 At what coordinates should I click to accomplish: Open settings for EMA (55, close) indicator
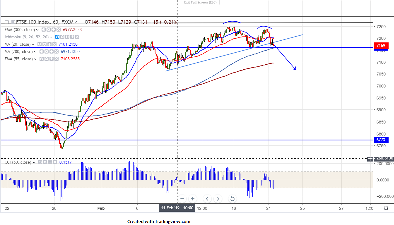[x=46, y=59]
